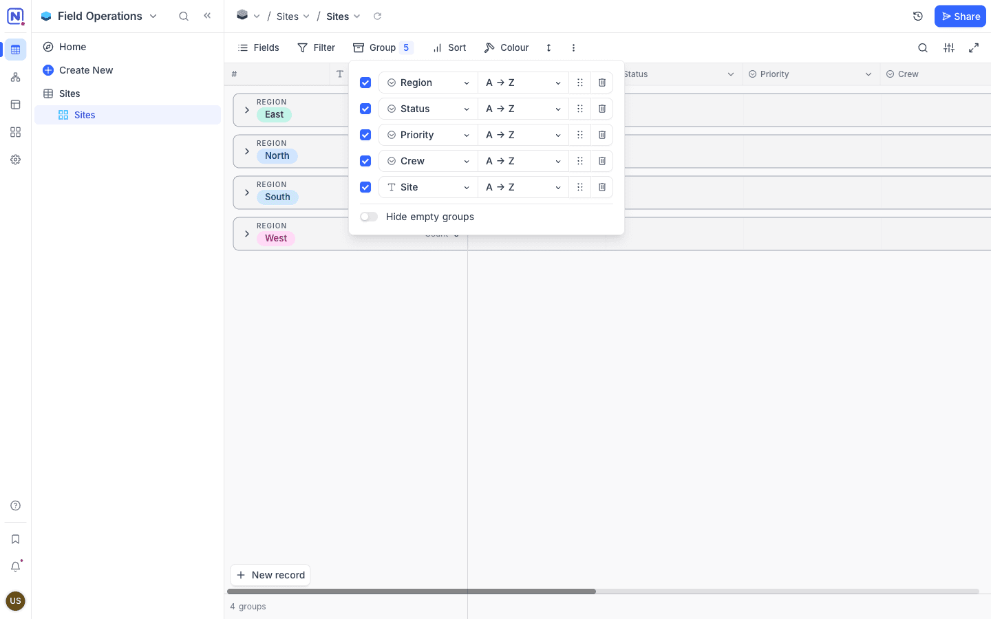
Task: Click the drag handle for Region group
Action: (x=579, y=83)
